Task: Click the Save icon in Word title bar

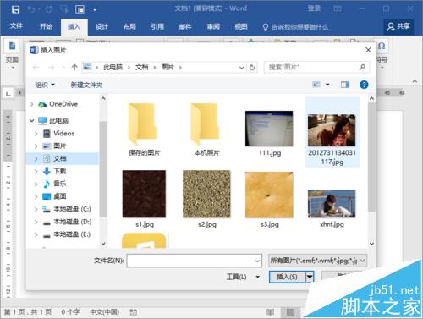Action: coord(15,9)
